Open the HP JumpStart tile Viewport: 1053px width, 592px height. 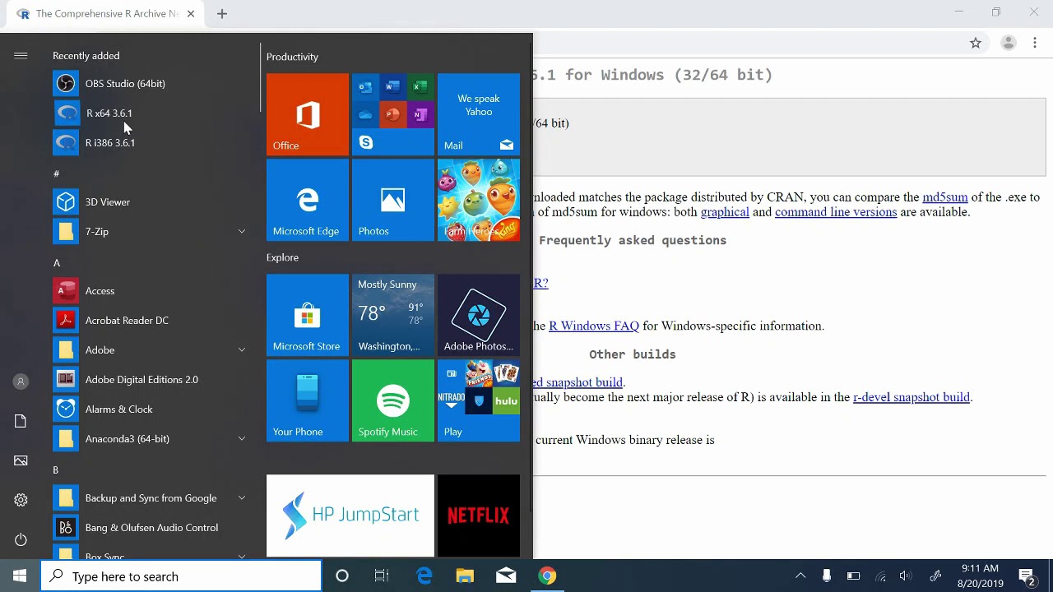click(x=350, y=516)
